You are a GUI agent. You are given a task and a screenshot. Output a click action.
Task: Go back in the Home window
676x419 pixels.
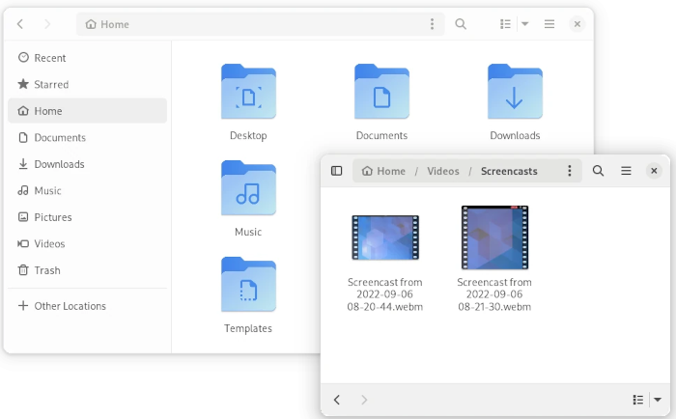point(20,24)
